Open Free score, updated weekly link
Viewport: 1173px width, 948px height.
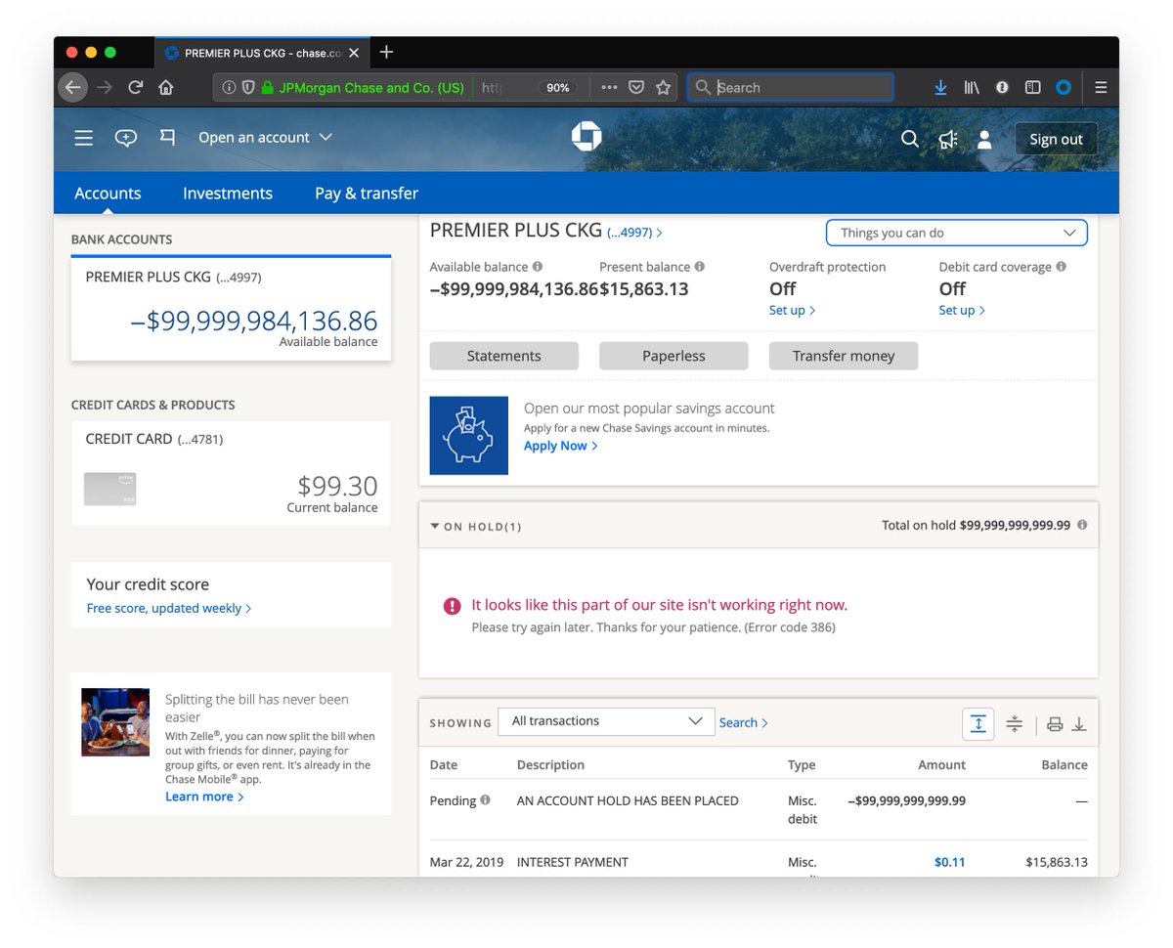coord(168,608)
